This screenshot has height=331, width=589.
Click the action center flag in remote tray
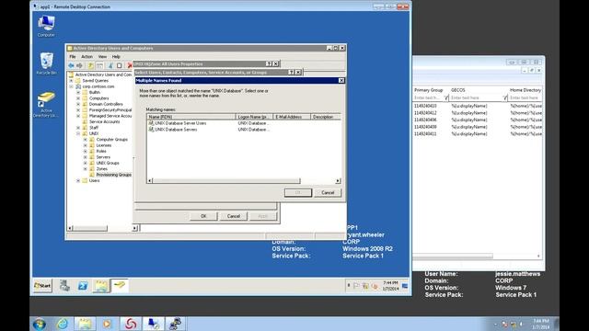coord(356,286)
